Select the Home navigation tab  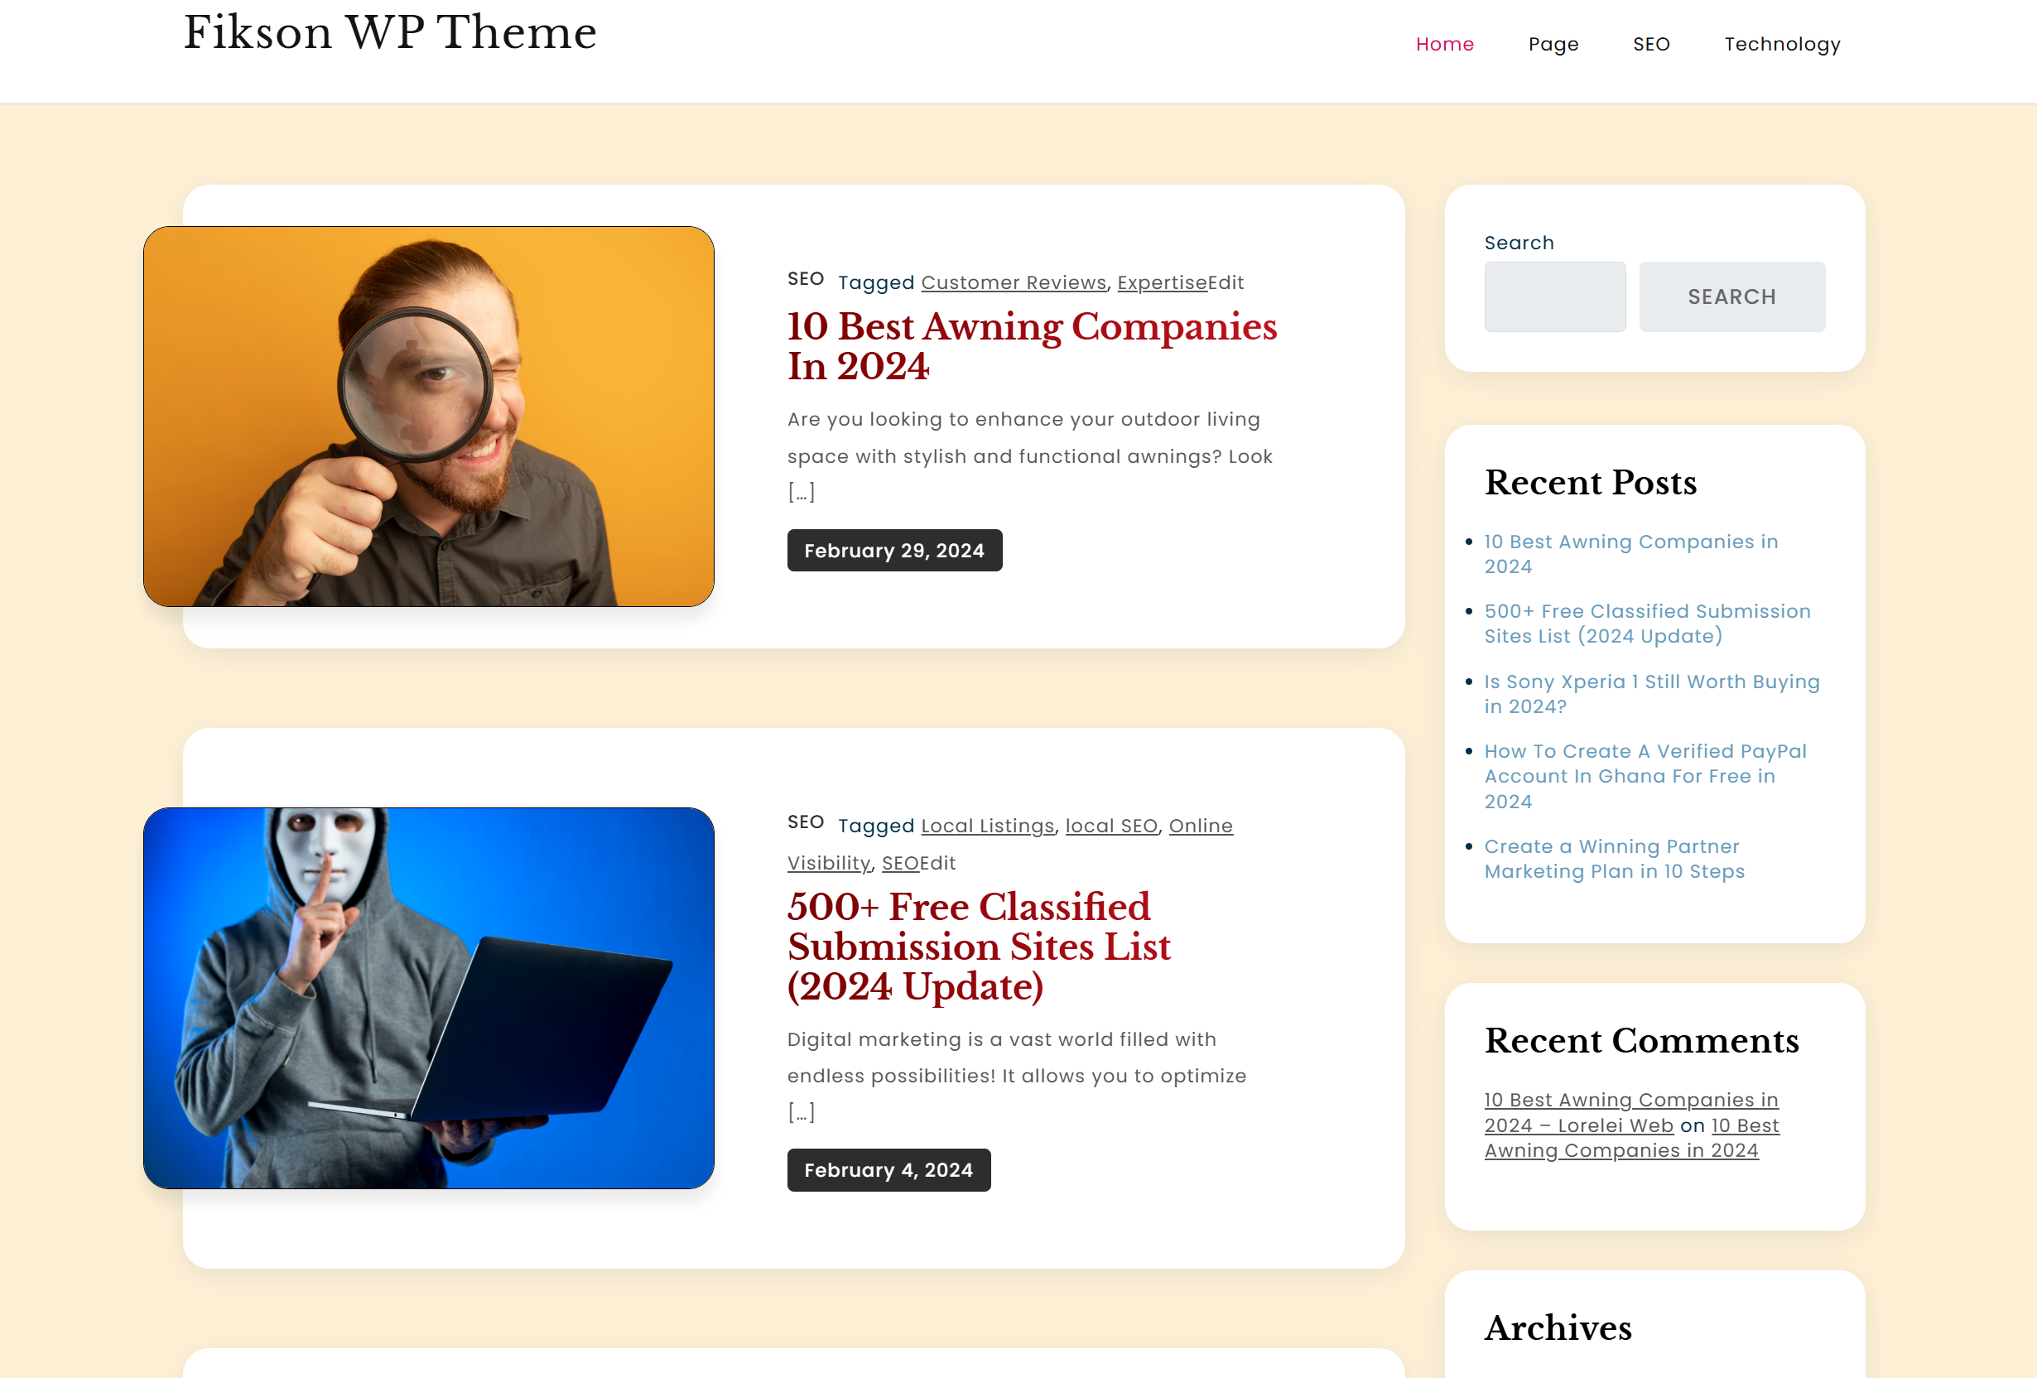(x=1445, y=43)
